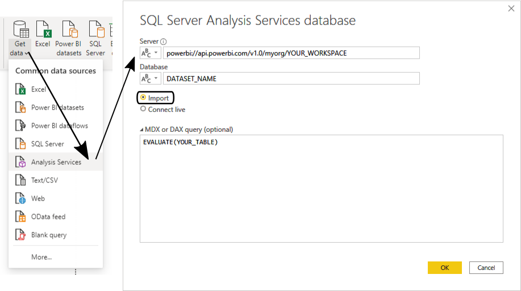The width and height of the screenshot is (521, 291).
Task: Click the Get data database icon
Action: click(x=20, y=29)
